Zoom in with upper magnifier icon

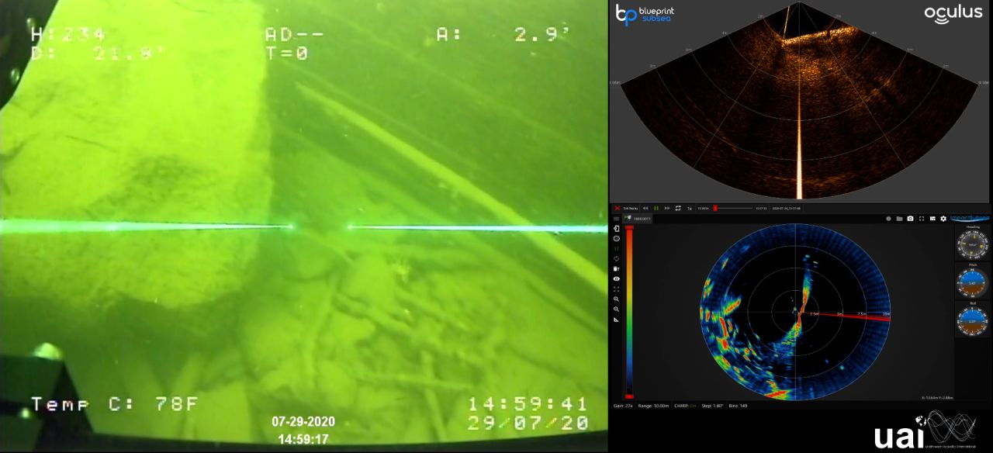tap(617, 299)
